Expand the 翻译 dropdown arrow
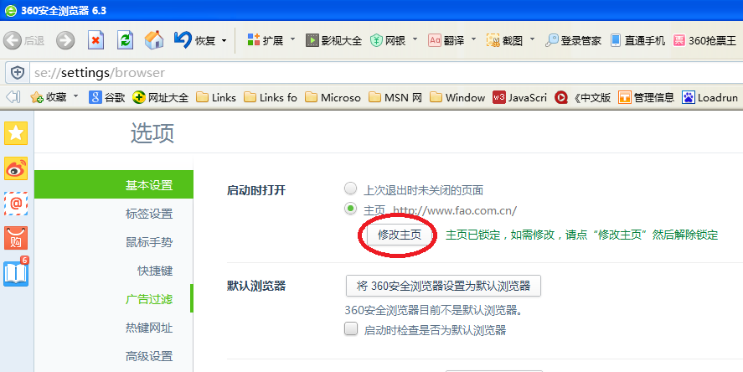This screenshot has height=372, width=743. pyautogui.click(x=473, y=40)
